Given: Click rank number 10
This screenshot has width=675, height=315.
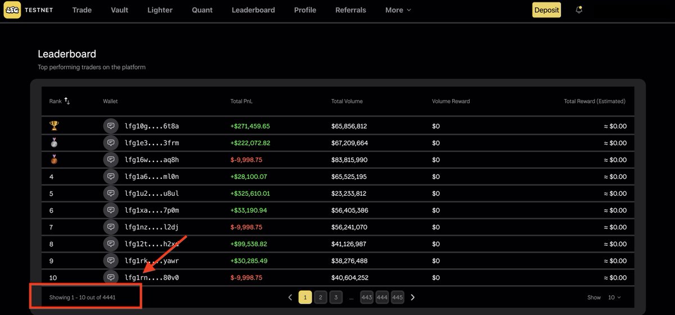Looking at the screenshot, I should (53, 278).
